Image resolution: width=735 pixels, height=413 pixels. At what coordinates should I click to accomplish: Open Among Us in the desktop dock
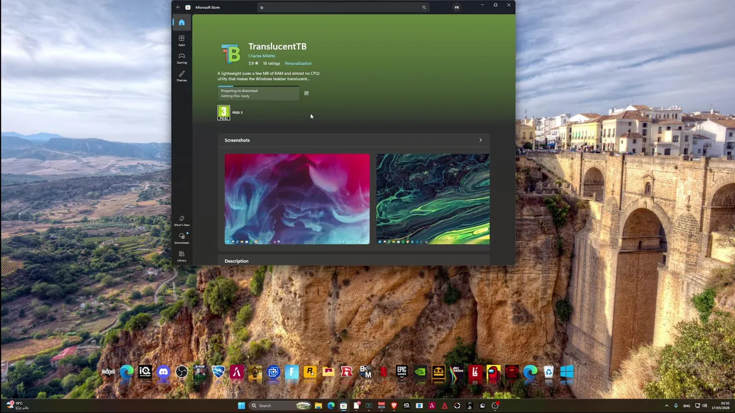[x=493, y=372]
